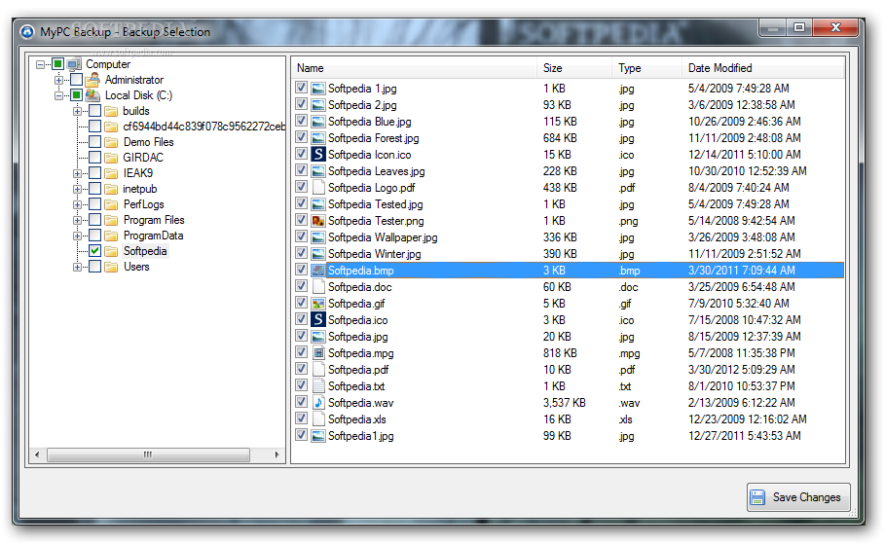Click the tree pane horizontal scrollbar thumb
885x545 pixels.
click(148, 454)
